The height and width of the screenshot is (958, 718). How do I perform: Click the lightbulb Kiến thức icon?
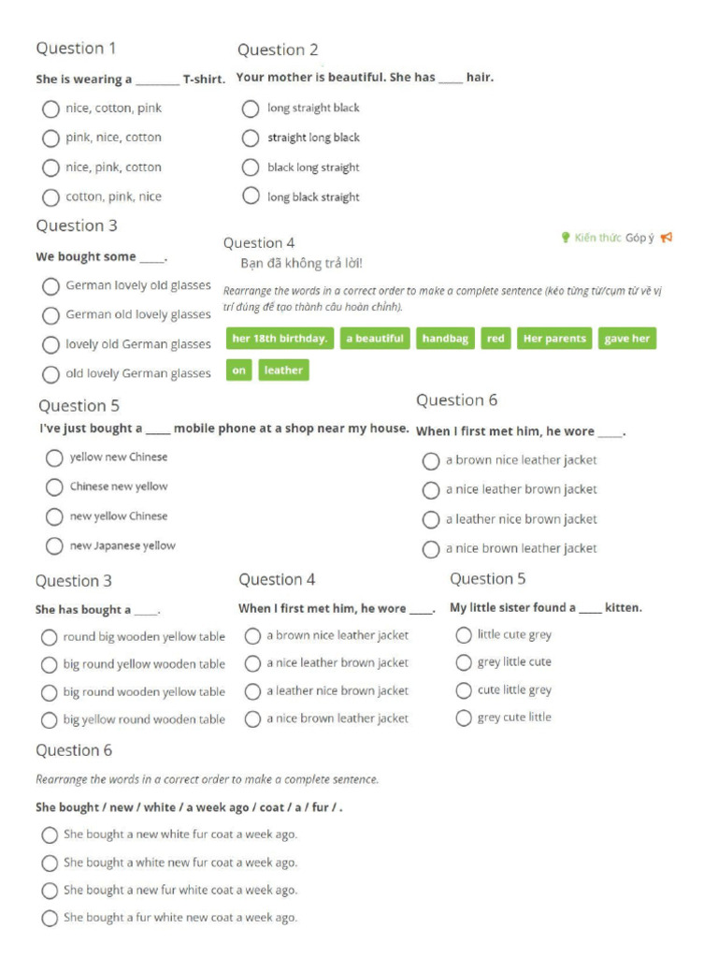coord(566,238)
